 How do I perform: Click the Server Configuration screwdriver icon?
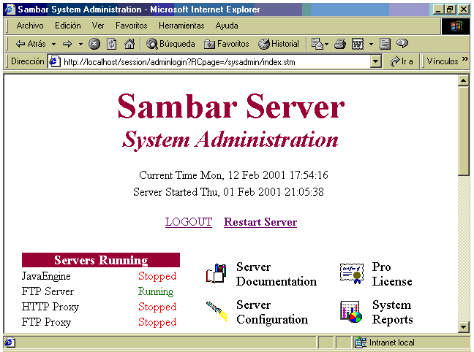[217, 311]
